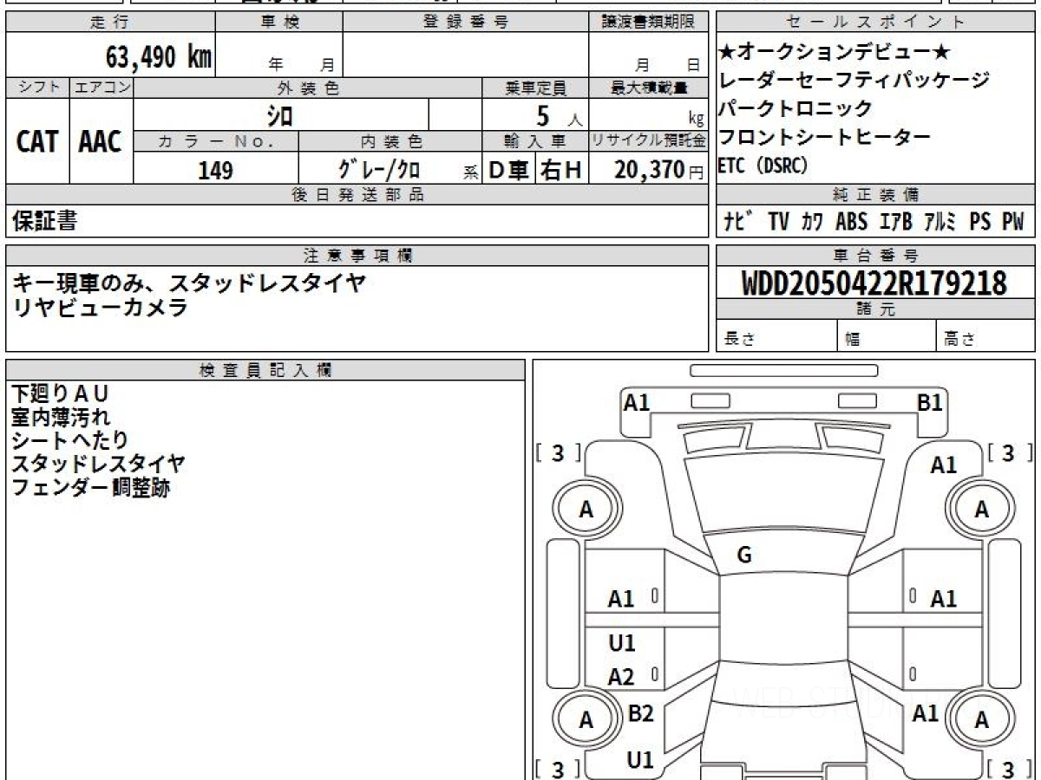Select the 後日発送部品 heading
This screenshot has width=1041, height=780.
coord(357,195)
